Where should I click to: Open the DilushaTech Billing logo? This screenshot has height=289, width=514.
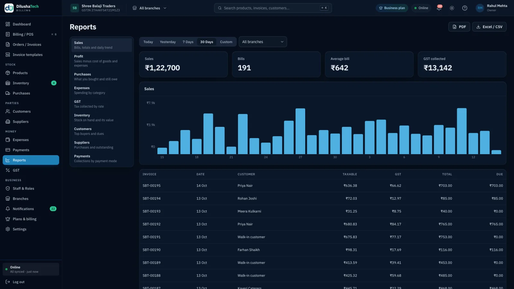click(x=22, y=8)
